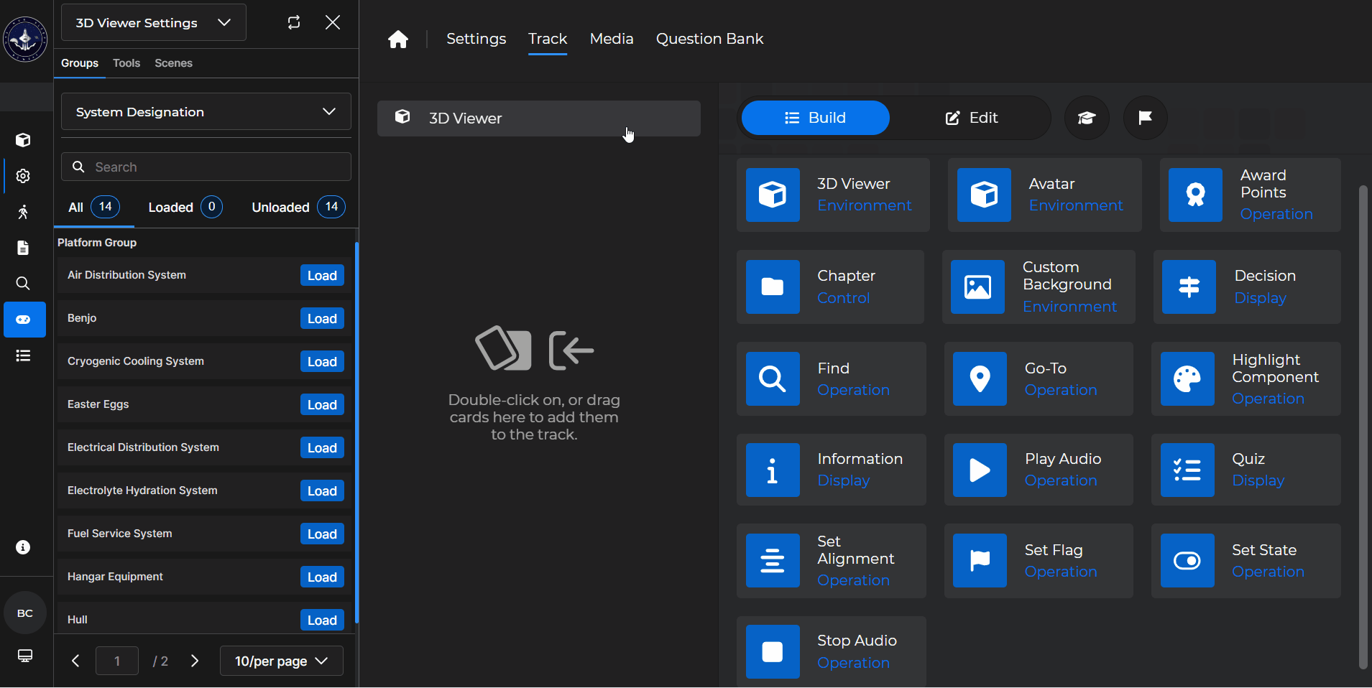Click the graduation cap button

[1087, 118]
